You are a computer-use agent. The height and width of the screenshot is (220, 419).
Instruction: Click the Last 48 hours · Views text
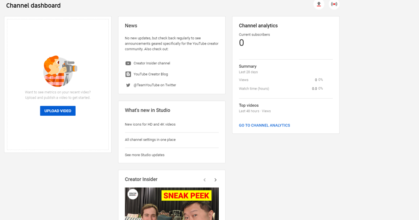point(255,111)
